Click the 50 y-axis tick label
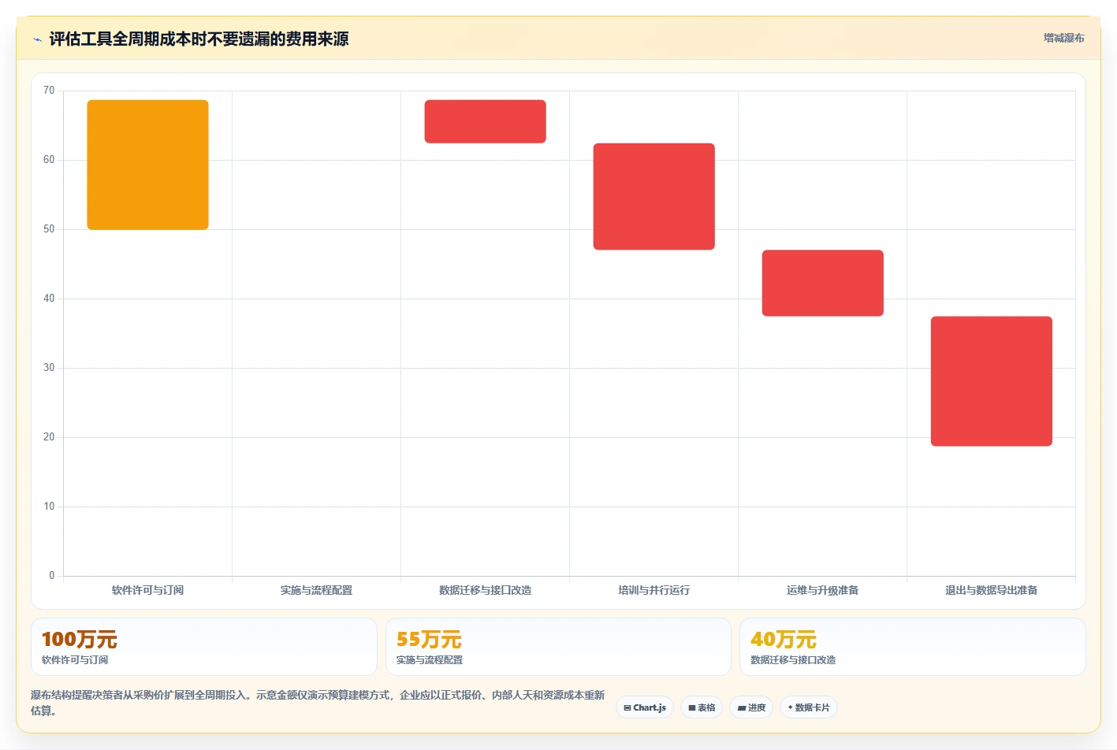1117x750 pixels. [x=49, y=229]
